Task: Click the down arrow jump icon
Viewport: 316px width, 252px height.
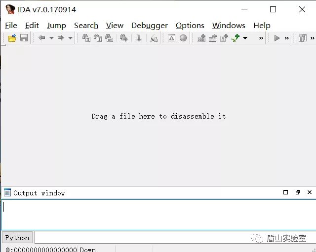Action: 139,38
